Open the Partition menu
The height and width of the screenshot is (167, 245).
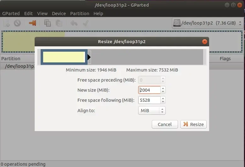click(x=80, y=14)
